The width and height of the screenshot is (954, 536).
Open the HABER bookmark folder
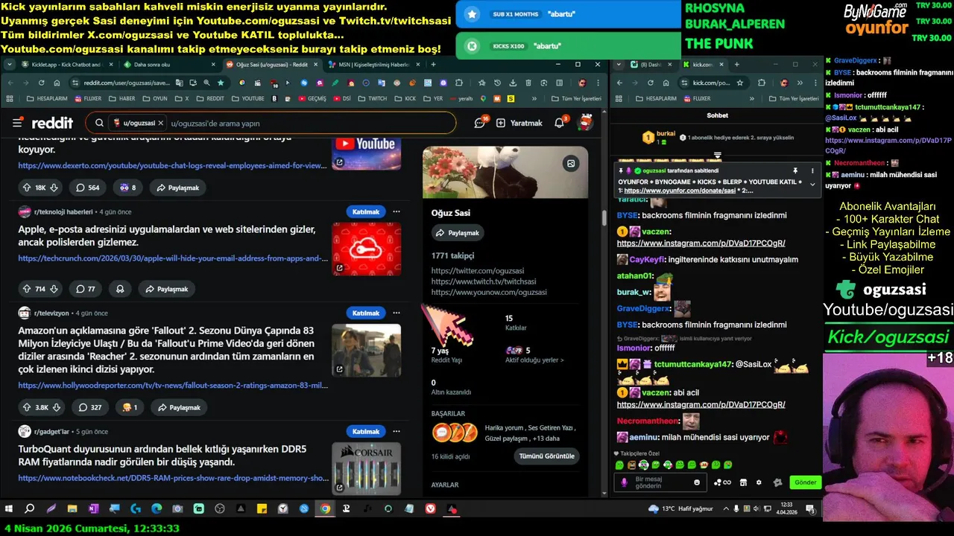[123, 98]
